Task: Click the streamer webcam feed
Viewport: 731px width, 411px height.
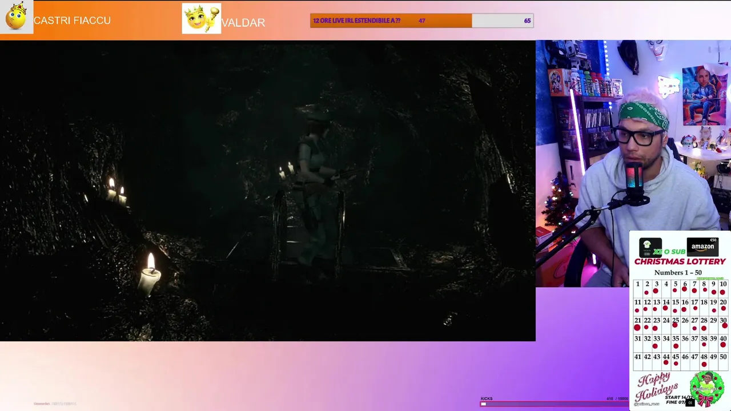Action: pos(633,163)
